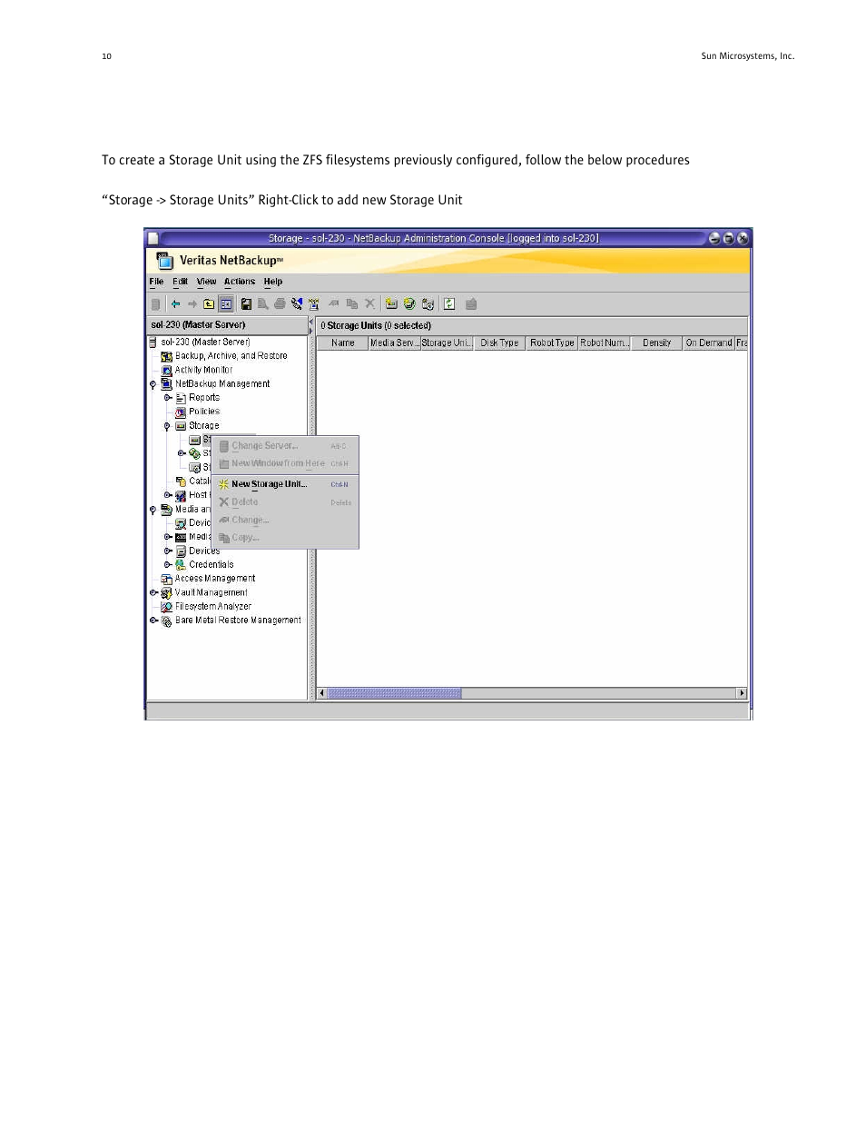Expand the Credentials tree node

(168, 564)
